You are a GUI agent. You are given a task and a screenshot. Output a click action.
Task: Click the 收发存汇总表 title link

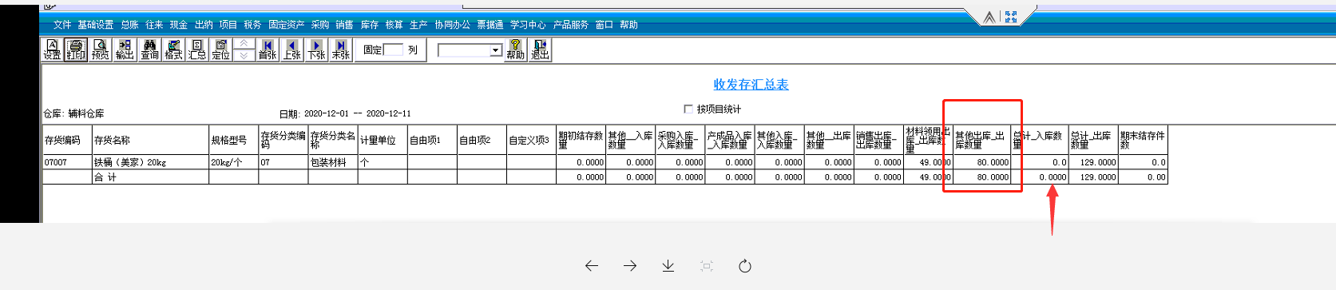coord(751,84)
